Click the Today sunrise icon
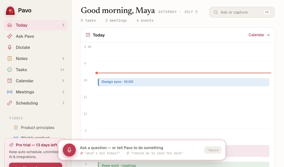Image resolution: width=284 pixels, height=167 pixels. (10, 25)
